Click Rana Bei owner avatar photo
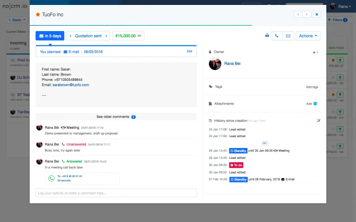 pyautogui.click(x=215, y=64)
